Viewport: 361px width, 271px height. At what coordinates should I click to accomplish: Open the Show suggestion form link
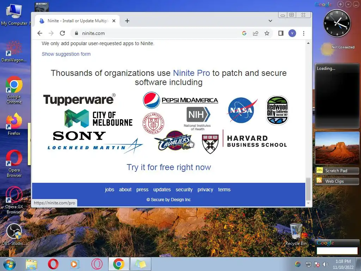[66, 54]
